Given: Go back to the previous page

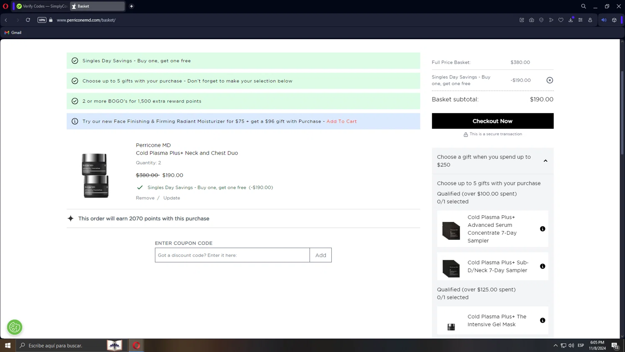Looking at the screenshot, I should pyautogui.click(x=6, y=20).
